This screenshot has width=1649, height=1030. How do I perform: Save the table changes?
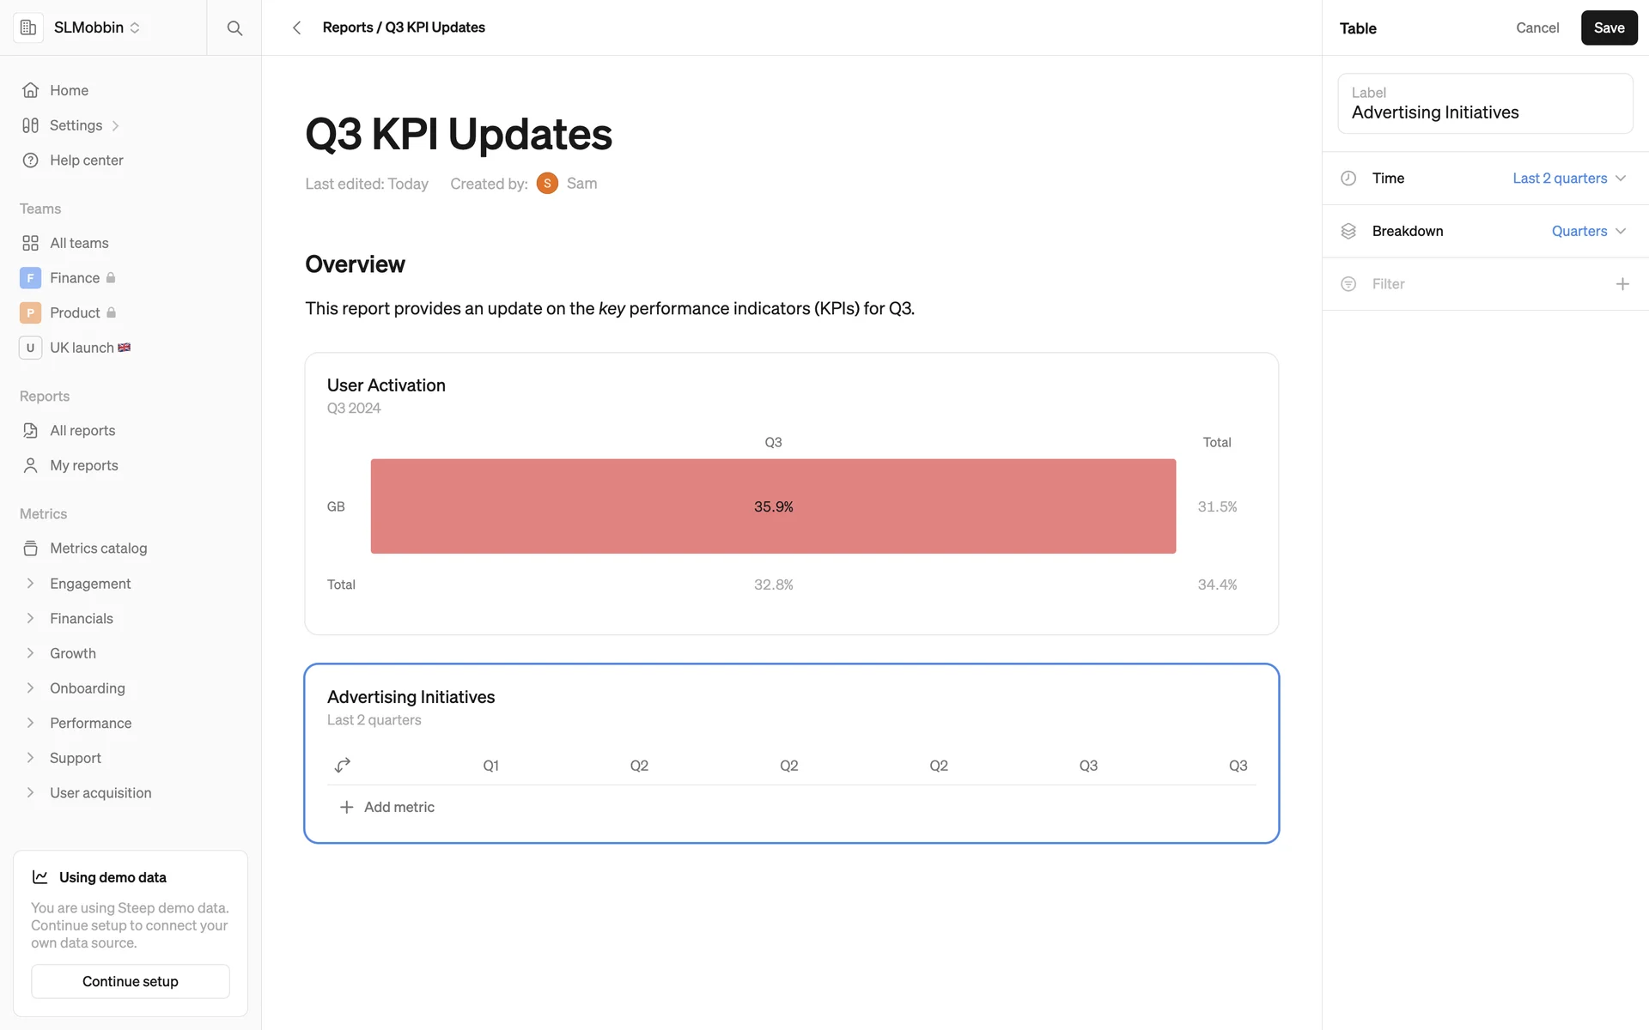tap(1608, 28)
